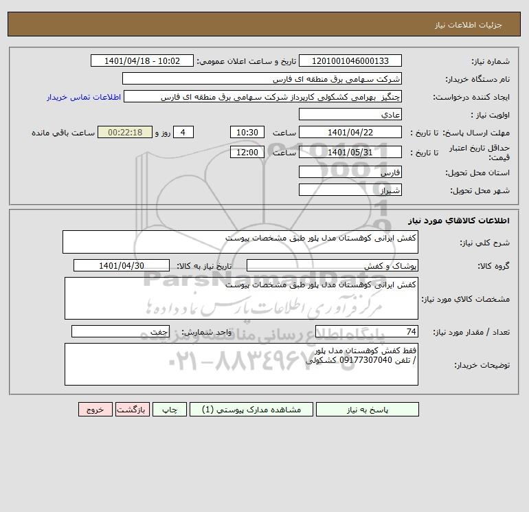Screen dimensions: 529x512
Task: Click the response deadline time 10:30
Action: [x=247, y=133]
